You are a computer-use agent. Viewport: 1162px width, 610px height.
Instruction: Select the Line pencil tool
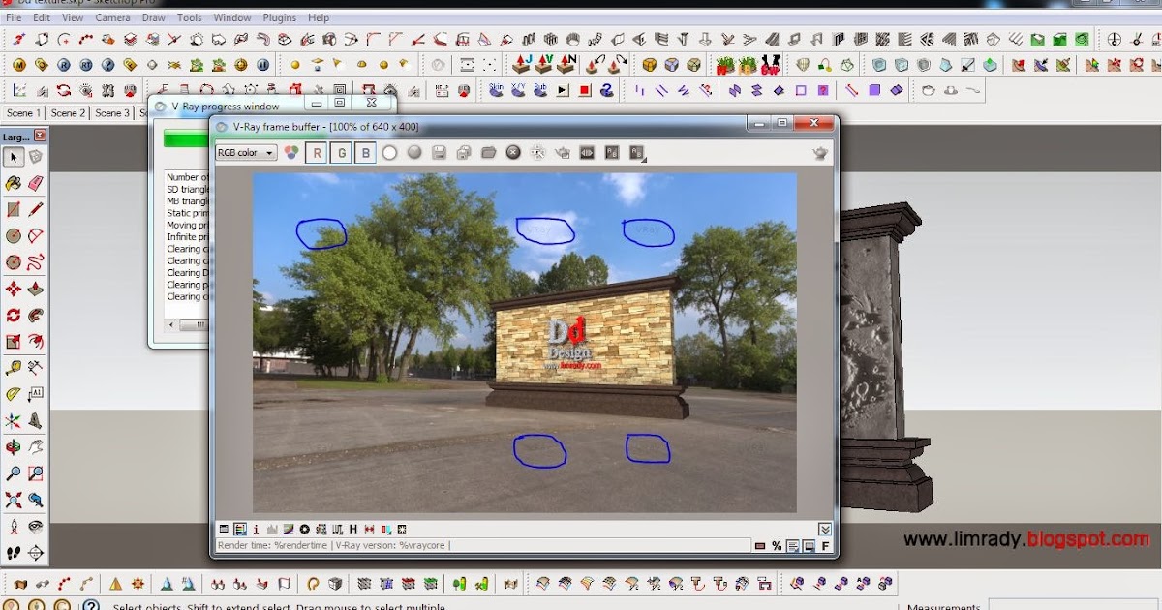pos(36,209)
